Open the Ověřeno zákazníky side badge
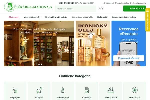Screen dimensions: 150x100 tap(148, 20)
